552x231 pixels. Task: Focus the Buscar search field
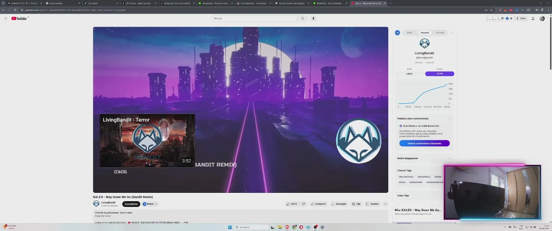click(254, 18)
